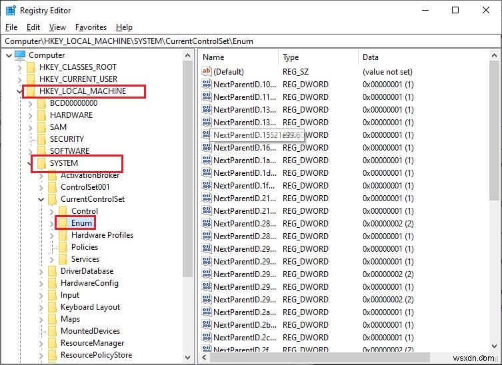Click the BCD00000000 folder icon
The height and width of the screenshot is (365, 502).
(x=41, y=103)
